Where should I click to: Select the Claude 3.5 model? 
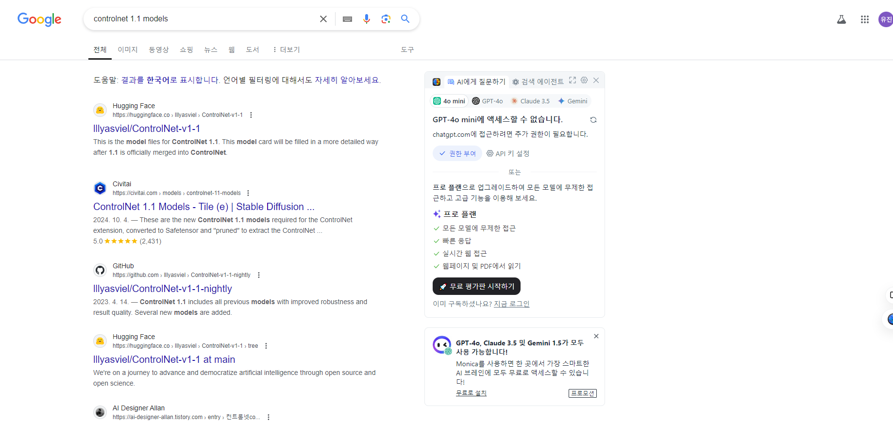coord(530,101)
